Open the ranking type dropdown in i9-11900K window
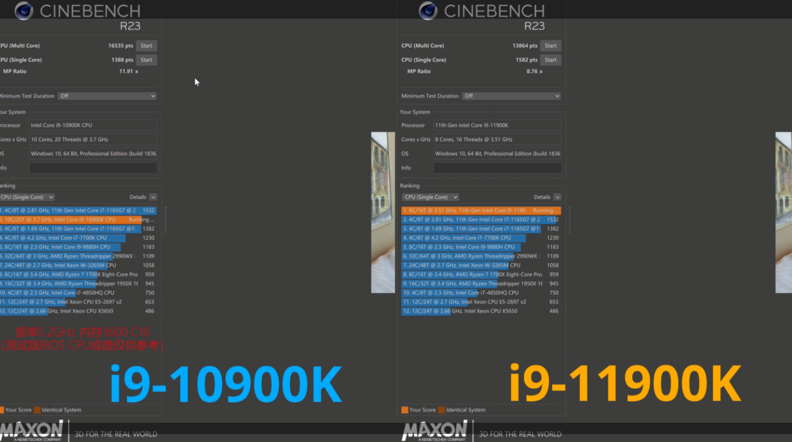Screen dimensions: 792x442 tap(431, 197)
